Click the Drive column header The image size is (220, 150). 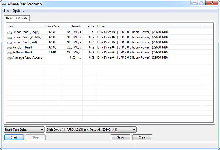[x=149, y=26]
